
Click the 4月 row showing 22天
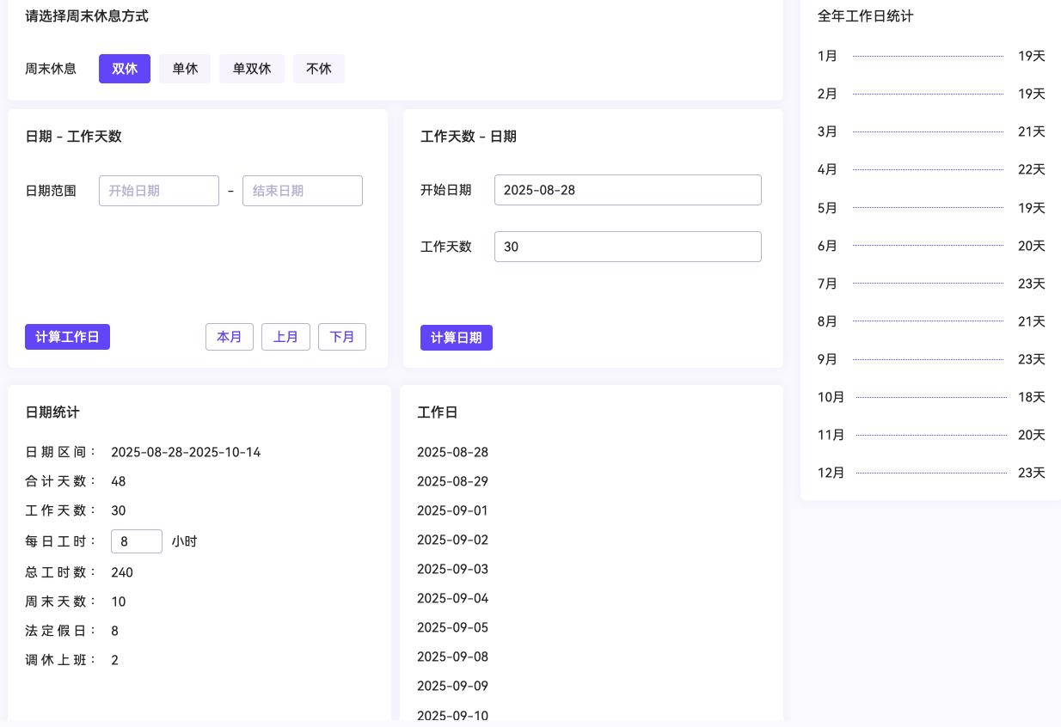(x=930, y=170)
